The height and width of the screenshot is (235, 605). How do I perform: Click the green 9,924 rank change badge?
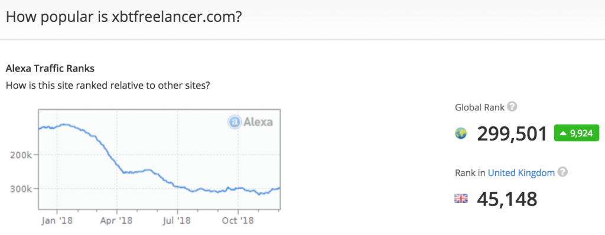(x=577, y=133)
